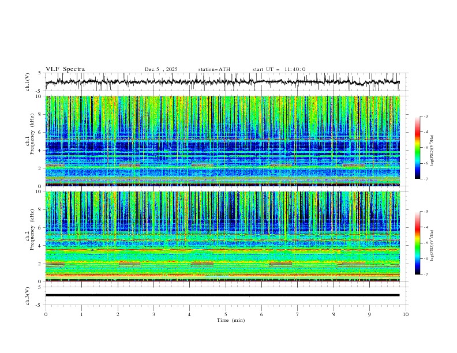Screen dimensions: 457x353
Task: Select the "start UT = 11:40:0" text
Action: pyautogui.click(x=279, y=69)
